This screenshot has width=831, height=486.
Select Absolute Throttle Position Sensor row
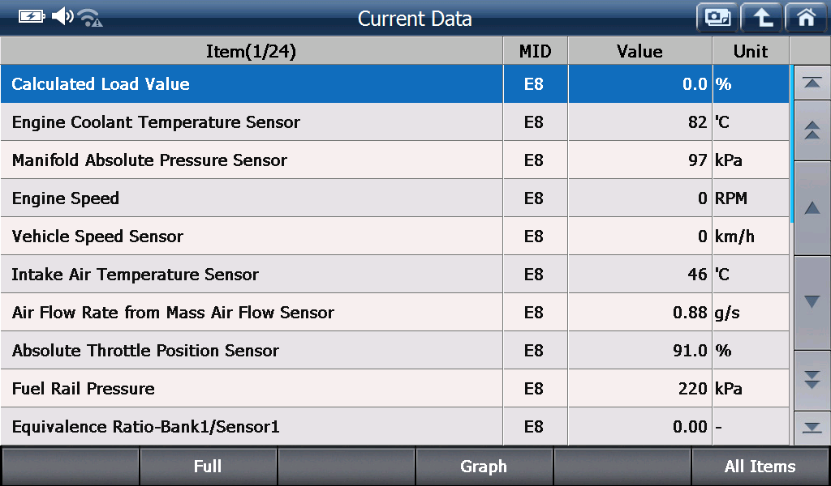click(x=395, y=351)
